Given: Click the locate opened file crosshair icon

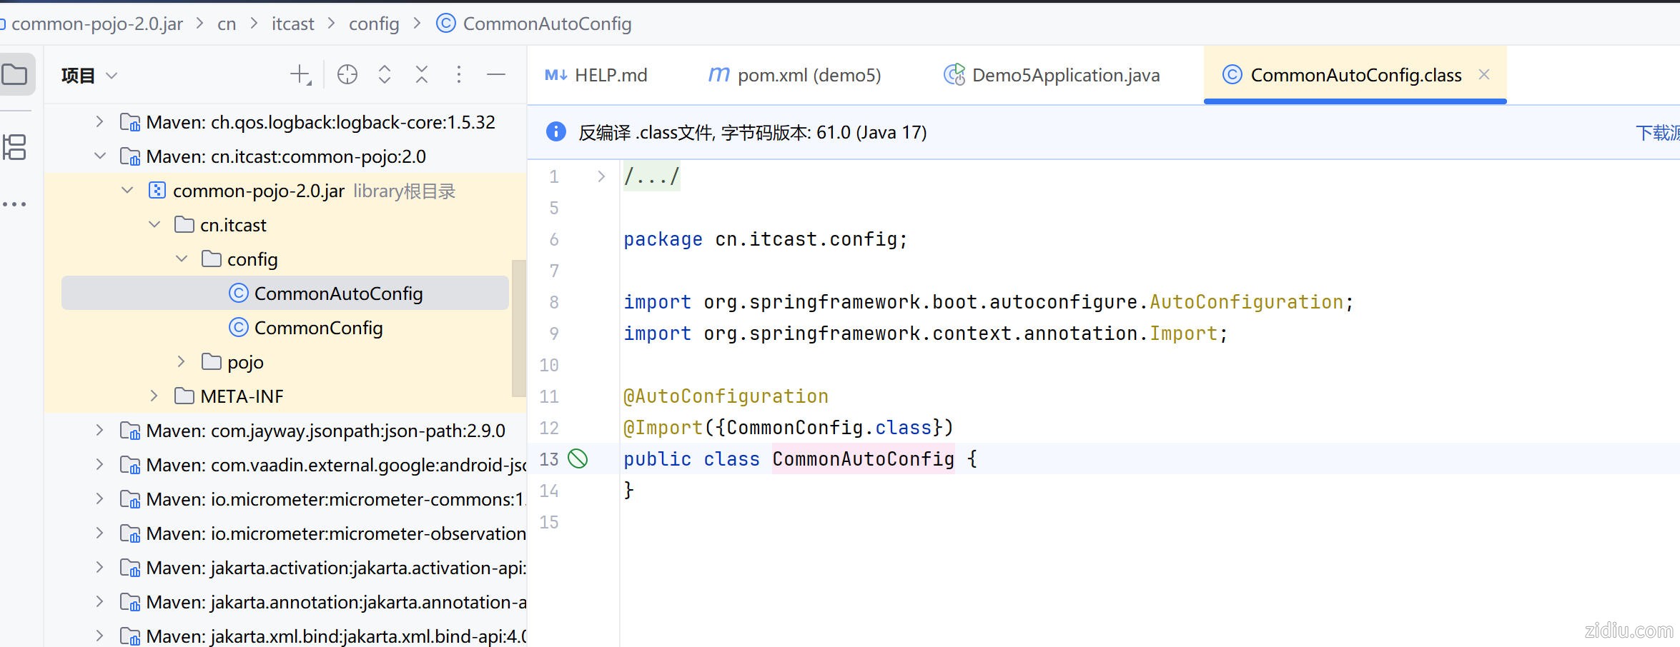Looking at the screenshot, I should point(347,75).
